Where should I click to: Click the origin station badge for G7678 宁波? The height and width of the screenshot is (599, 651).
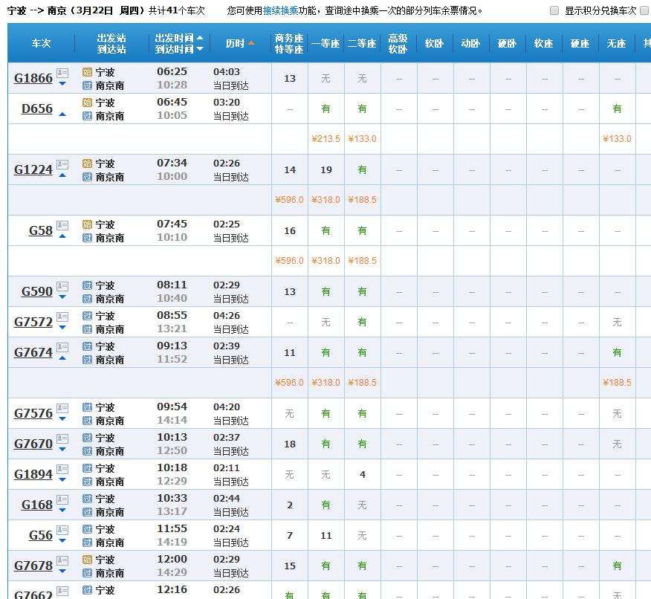coord(87,560)
